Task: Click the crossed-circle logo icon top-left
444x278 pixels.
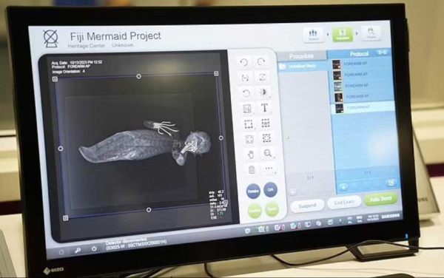Action: pyautogui.click(x=50, y=38)
